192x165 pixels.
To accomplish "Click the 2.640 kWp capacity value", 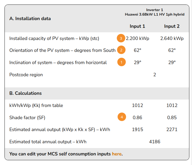I will [x=172, y=38].
